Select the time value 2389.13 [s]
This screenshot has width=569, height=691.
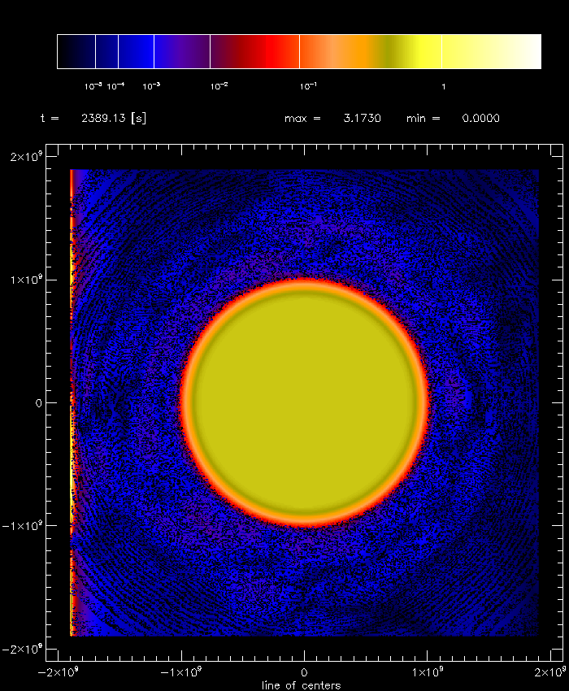(114, 119)
